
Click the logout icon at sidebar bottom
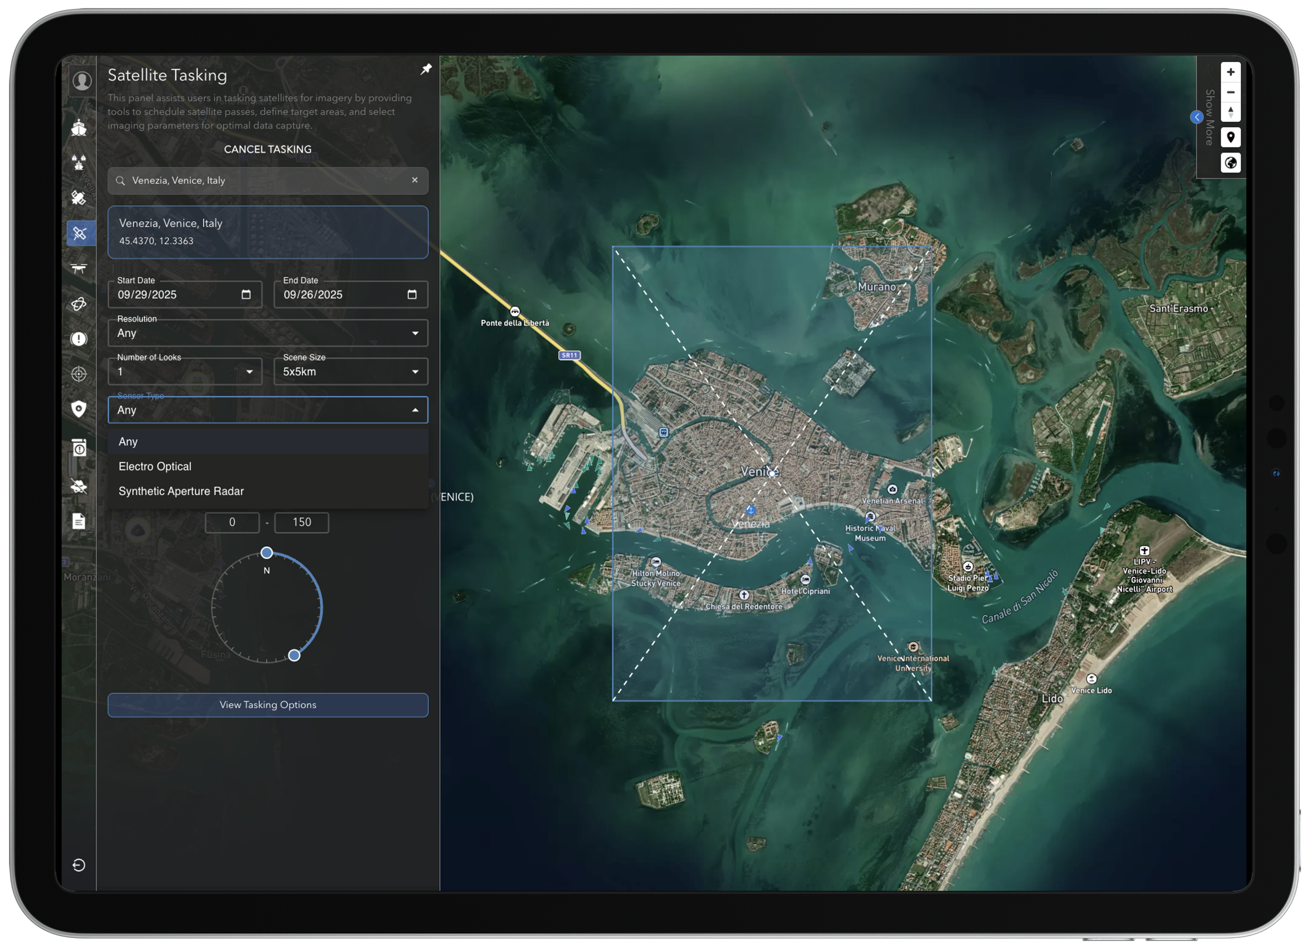79,866
